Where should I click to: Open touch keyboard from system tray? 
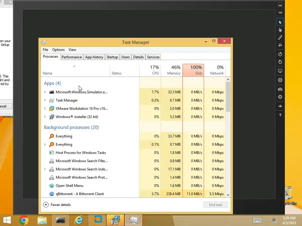coord(257,220)
